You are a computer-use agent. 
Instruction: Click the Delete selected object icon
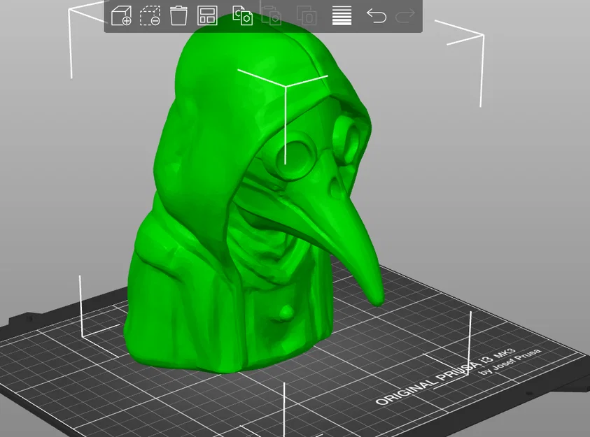pyautogui.click(x=150, y=16)
